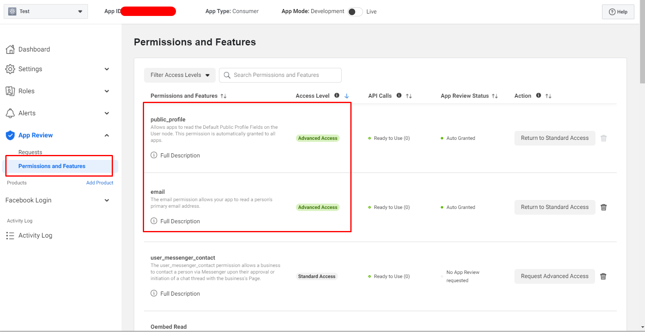Click the Roles badge icon
Image resolution: width=645 pixels, height=332 pixels.
point(10,91)
